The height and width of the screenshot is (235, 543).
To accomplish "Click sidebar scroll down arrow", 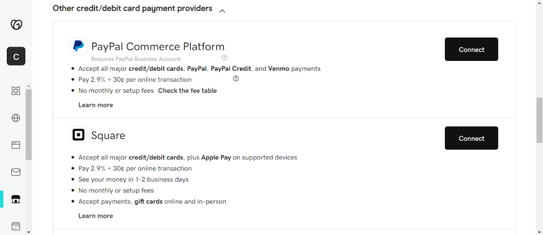I will [28, 233].
